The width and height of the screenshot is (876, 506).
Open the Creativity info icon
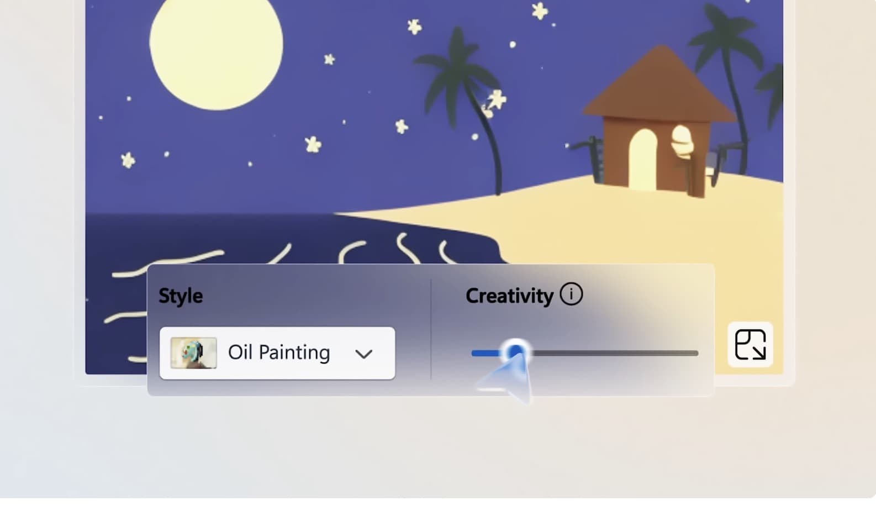tap(571, 294)
